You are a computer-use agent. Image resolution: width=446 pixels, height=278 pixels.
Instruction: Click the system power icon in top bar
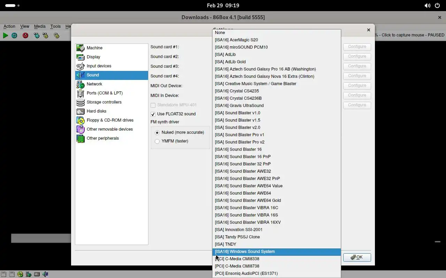click(437, 6)
